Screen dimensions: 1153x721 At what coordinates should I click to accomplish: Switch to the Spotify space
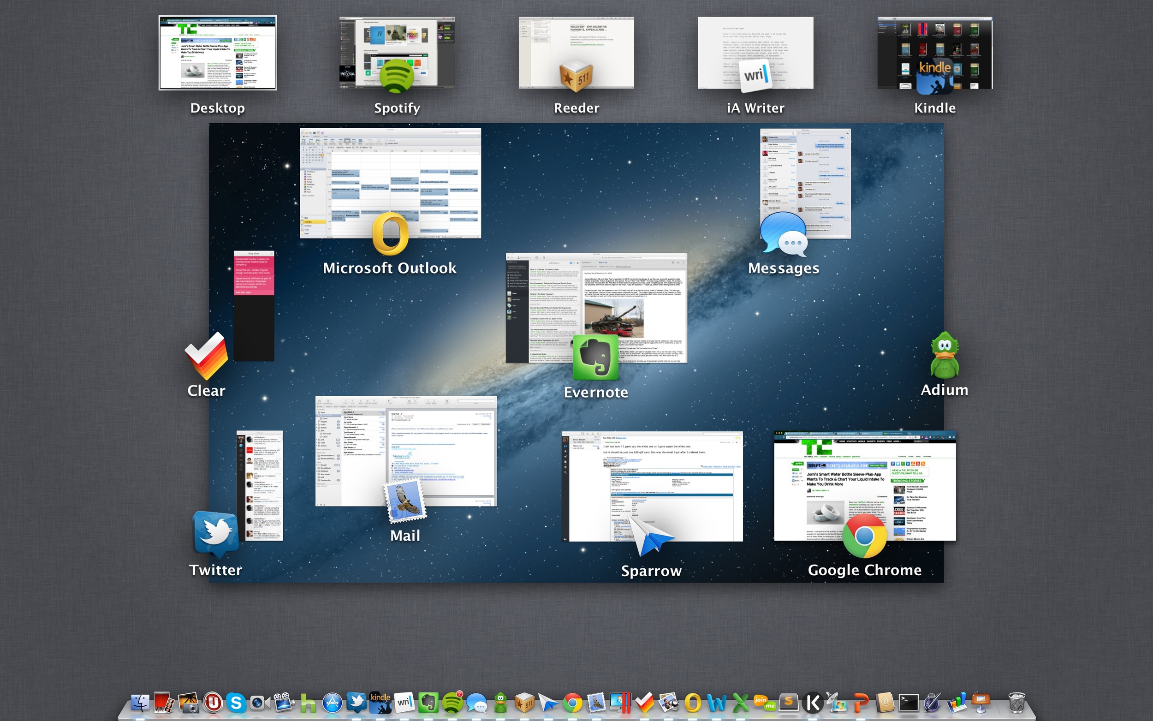coord(397,54)
